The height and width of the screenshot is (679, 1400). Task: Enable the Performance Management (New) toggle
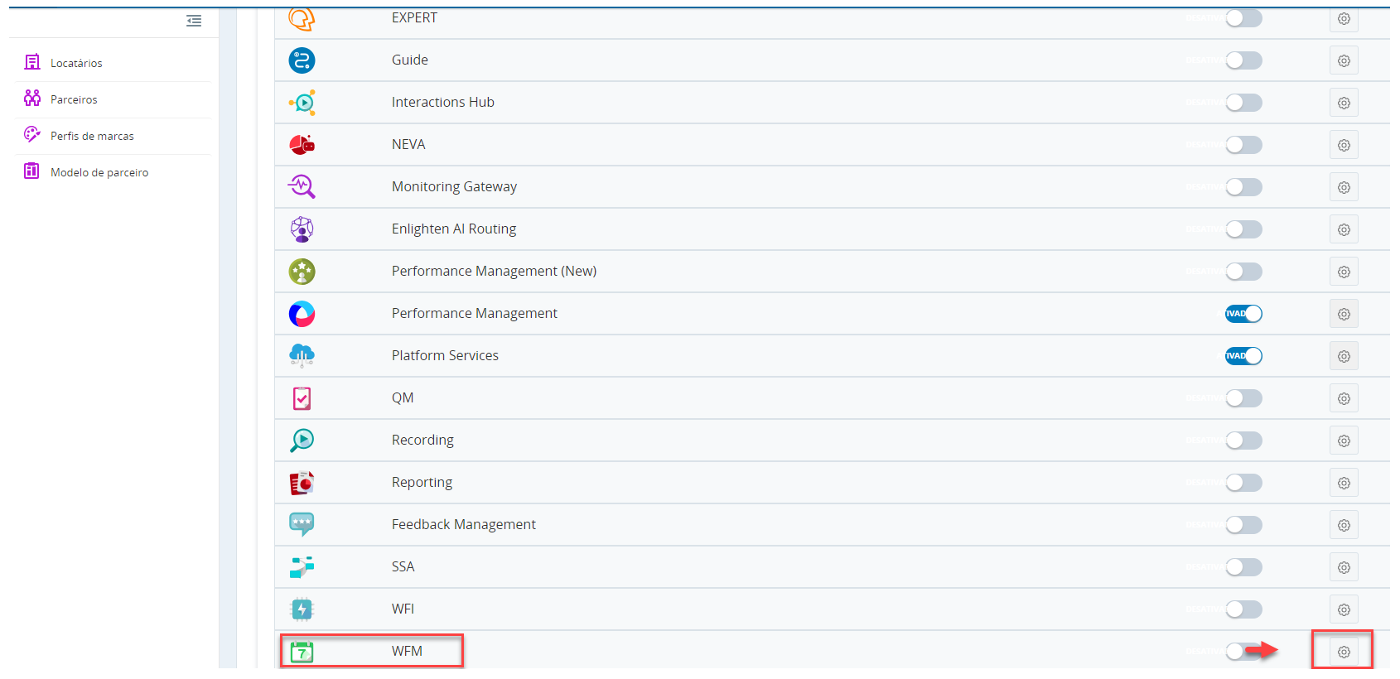(1243, 272)
